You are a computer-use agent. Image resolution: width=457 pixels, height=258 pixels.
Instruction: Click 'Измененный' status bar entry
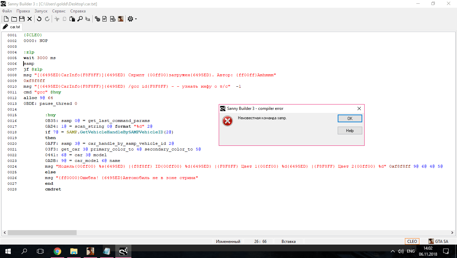(228, 241)
